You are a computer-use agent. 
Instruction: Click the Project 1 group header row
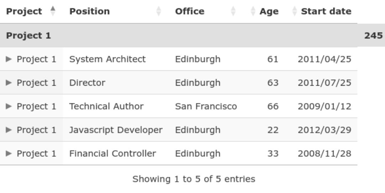142,36
